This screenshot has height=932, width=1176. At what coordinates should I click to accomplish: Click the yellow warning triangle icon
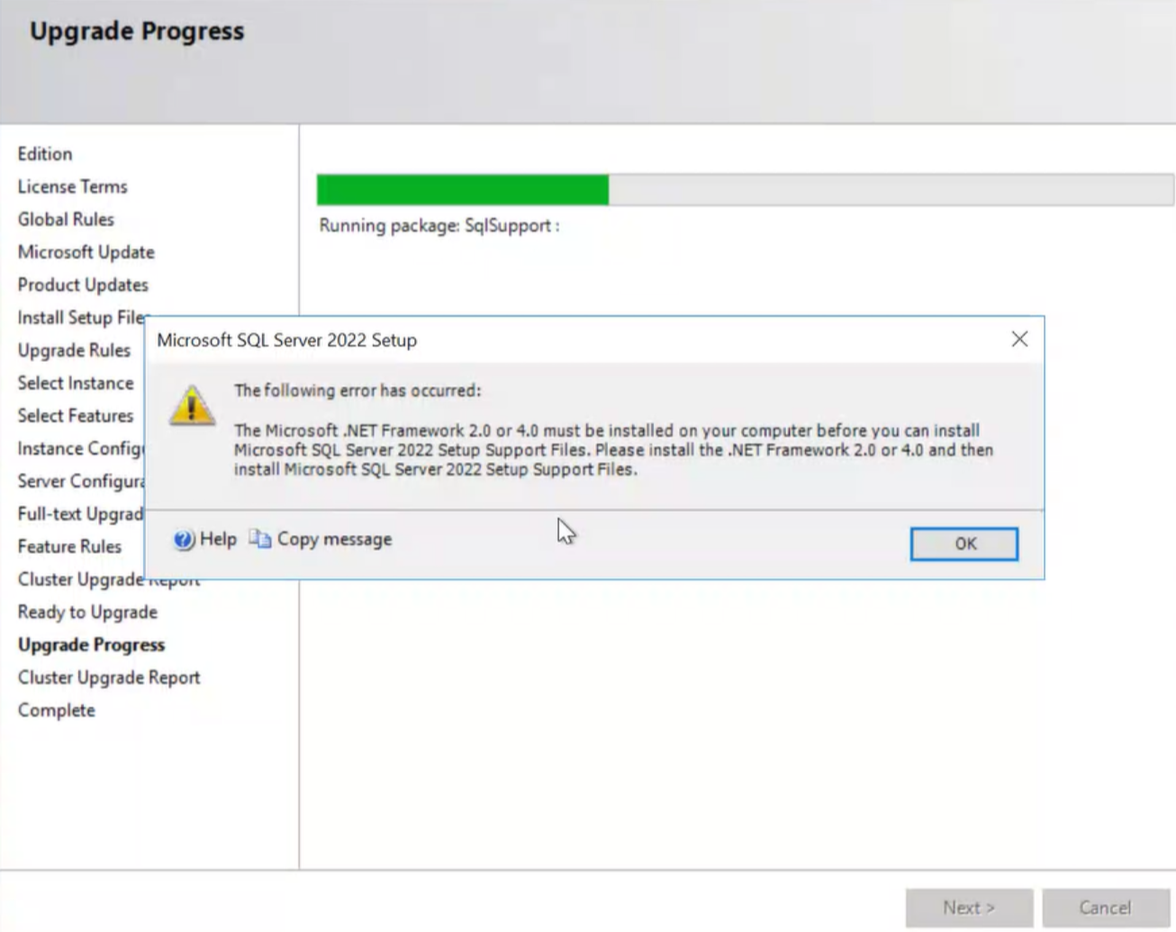click(x=192, y=404)
